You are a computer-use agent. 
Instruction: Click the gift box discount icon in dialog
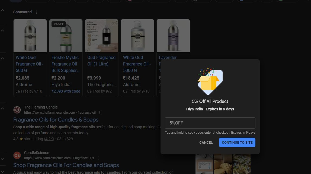[210, 81]
